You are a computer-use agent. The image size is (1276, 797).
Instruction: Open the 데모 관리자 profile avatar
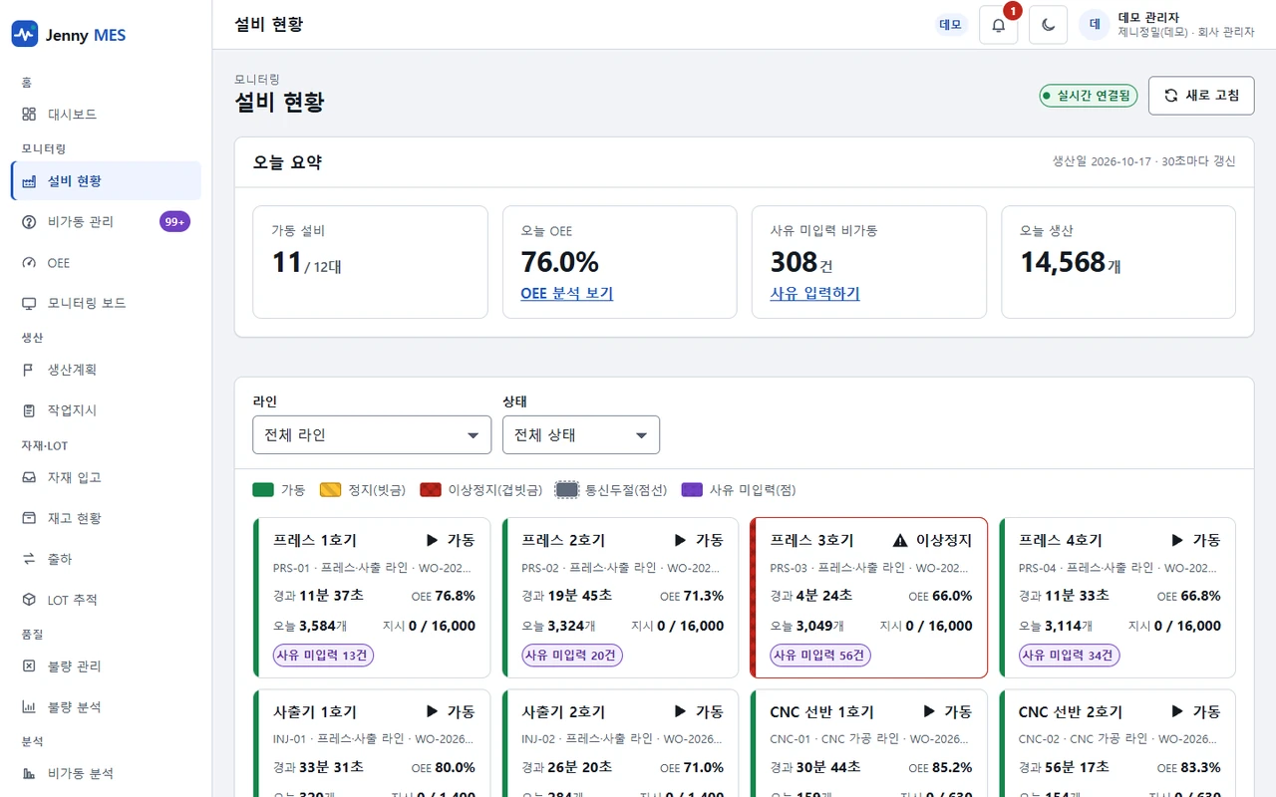click(1095, 25)
